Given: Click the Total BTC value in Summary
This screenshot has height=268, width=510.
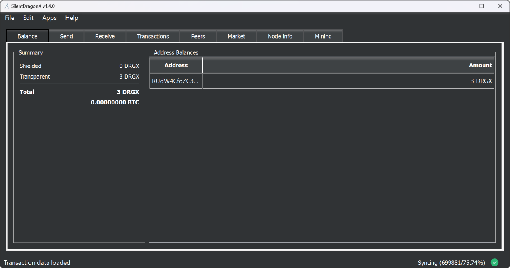Looking at the screenshot, I should pos(115,102).
